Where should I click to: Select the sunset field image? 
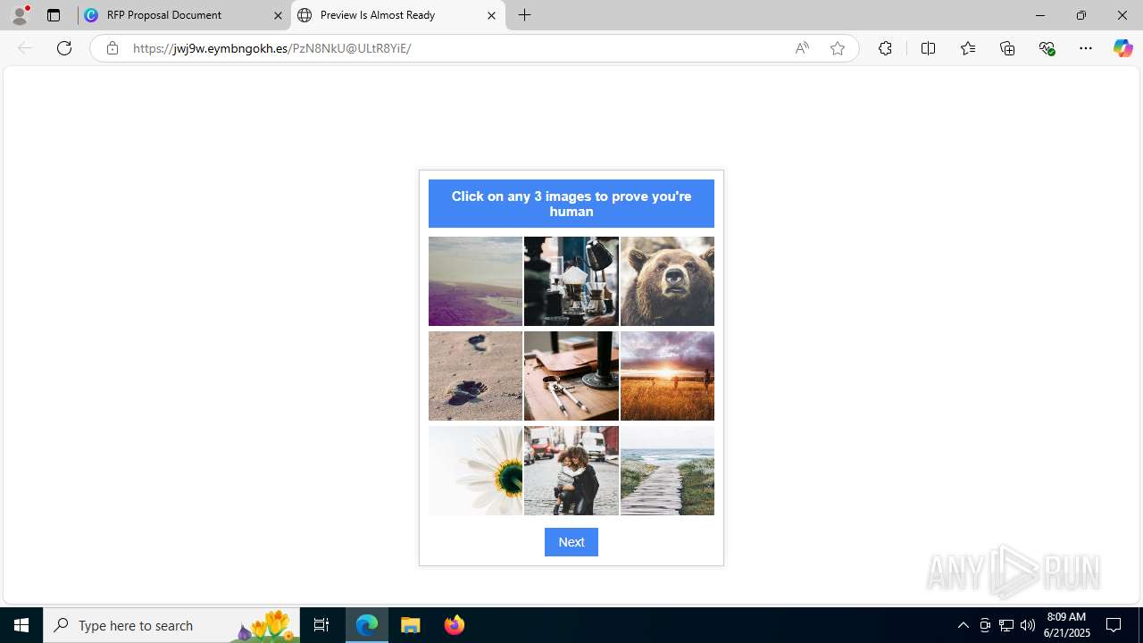pos(667,376)
